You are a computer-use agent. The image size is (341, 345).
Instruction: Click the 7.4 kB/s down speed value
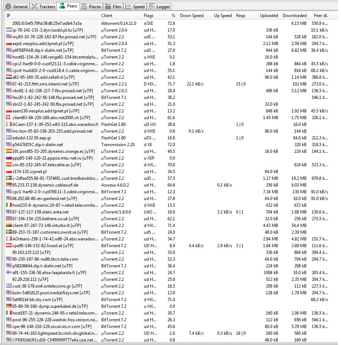(196, 333)
